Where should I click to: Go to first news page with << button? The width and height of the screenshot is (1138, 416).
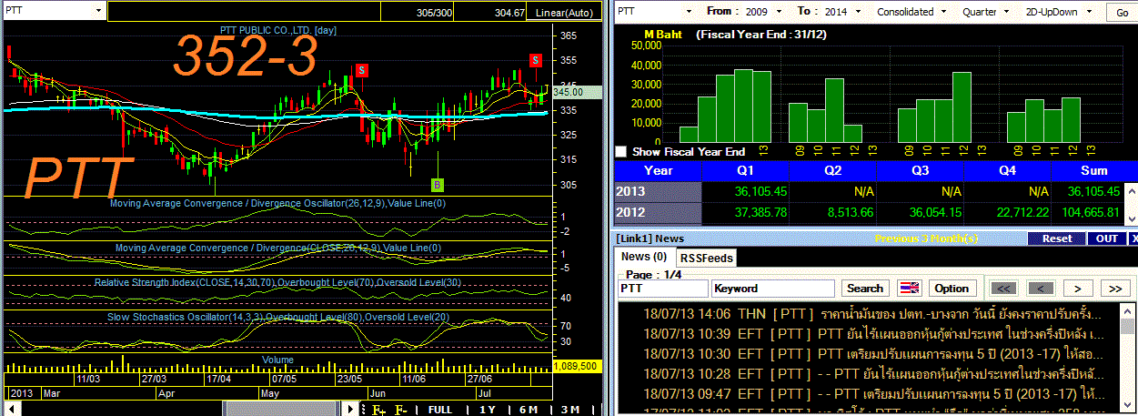click(x=1005, y=289)
